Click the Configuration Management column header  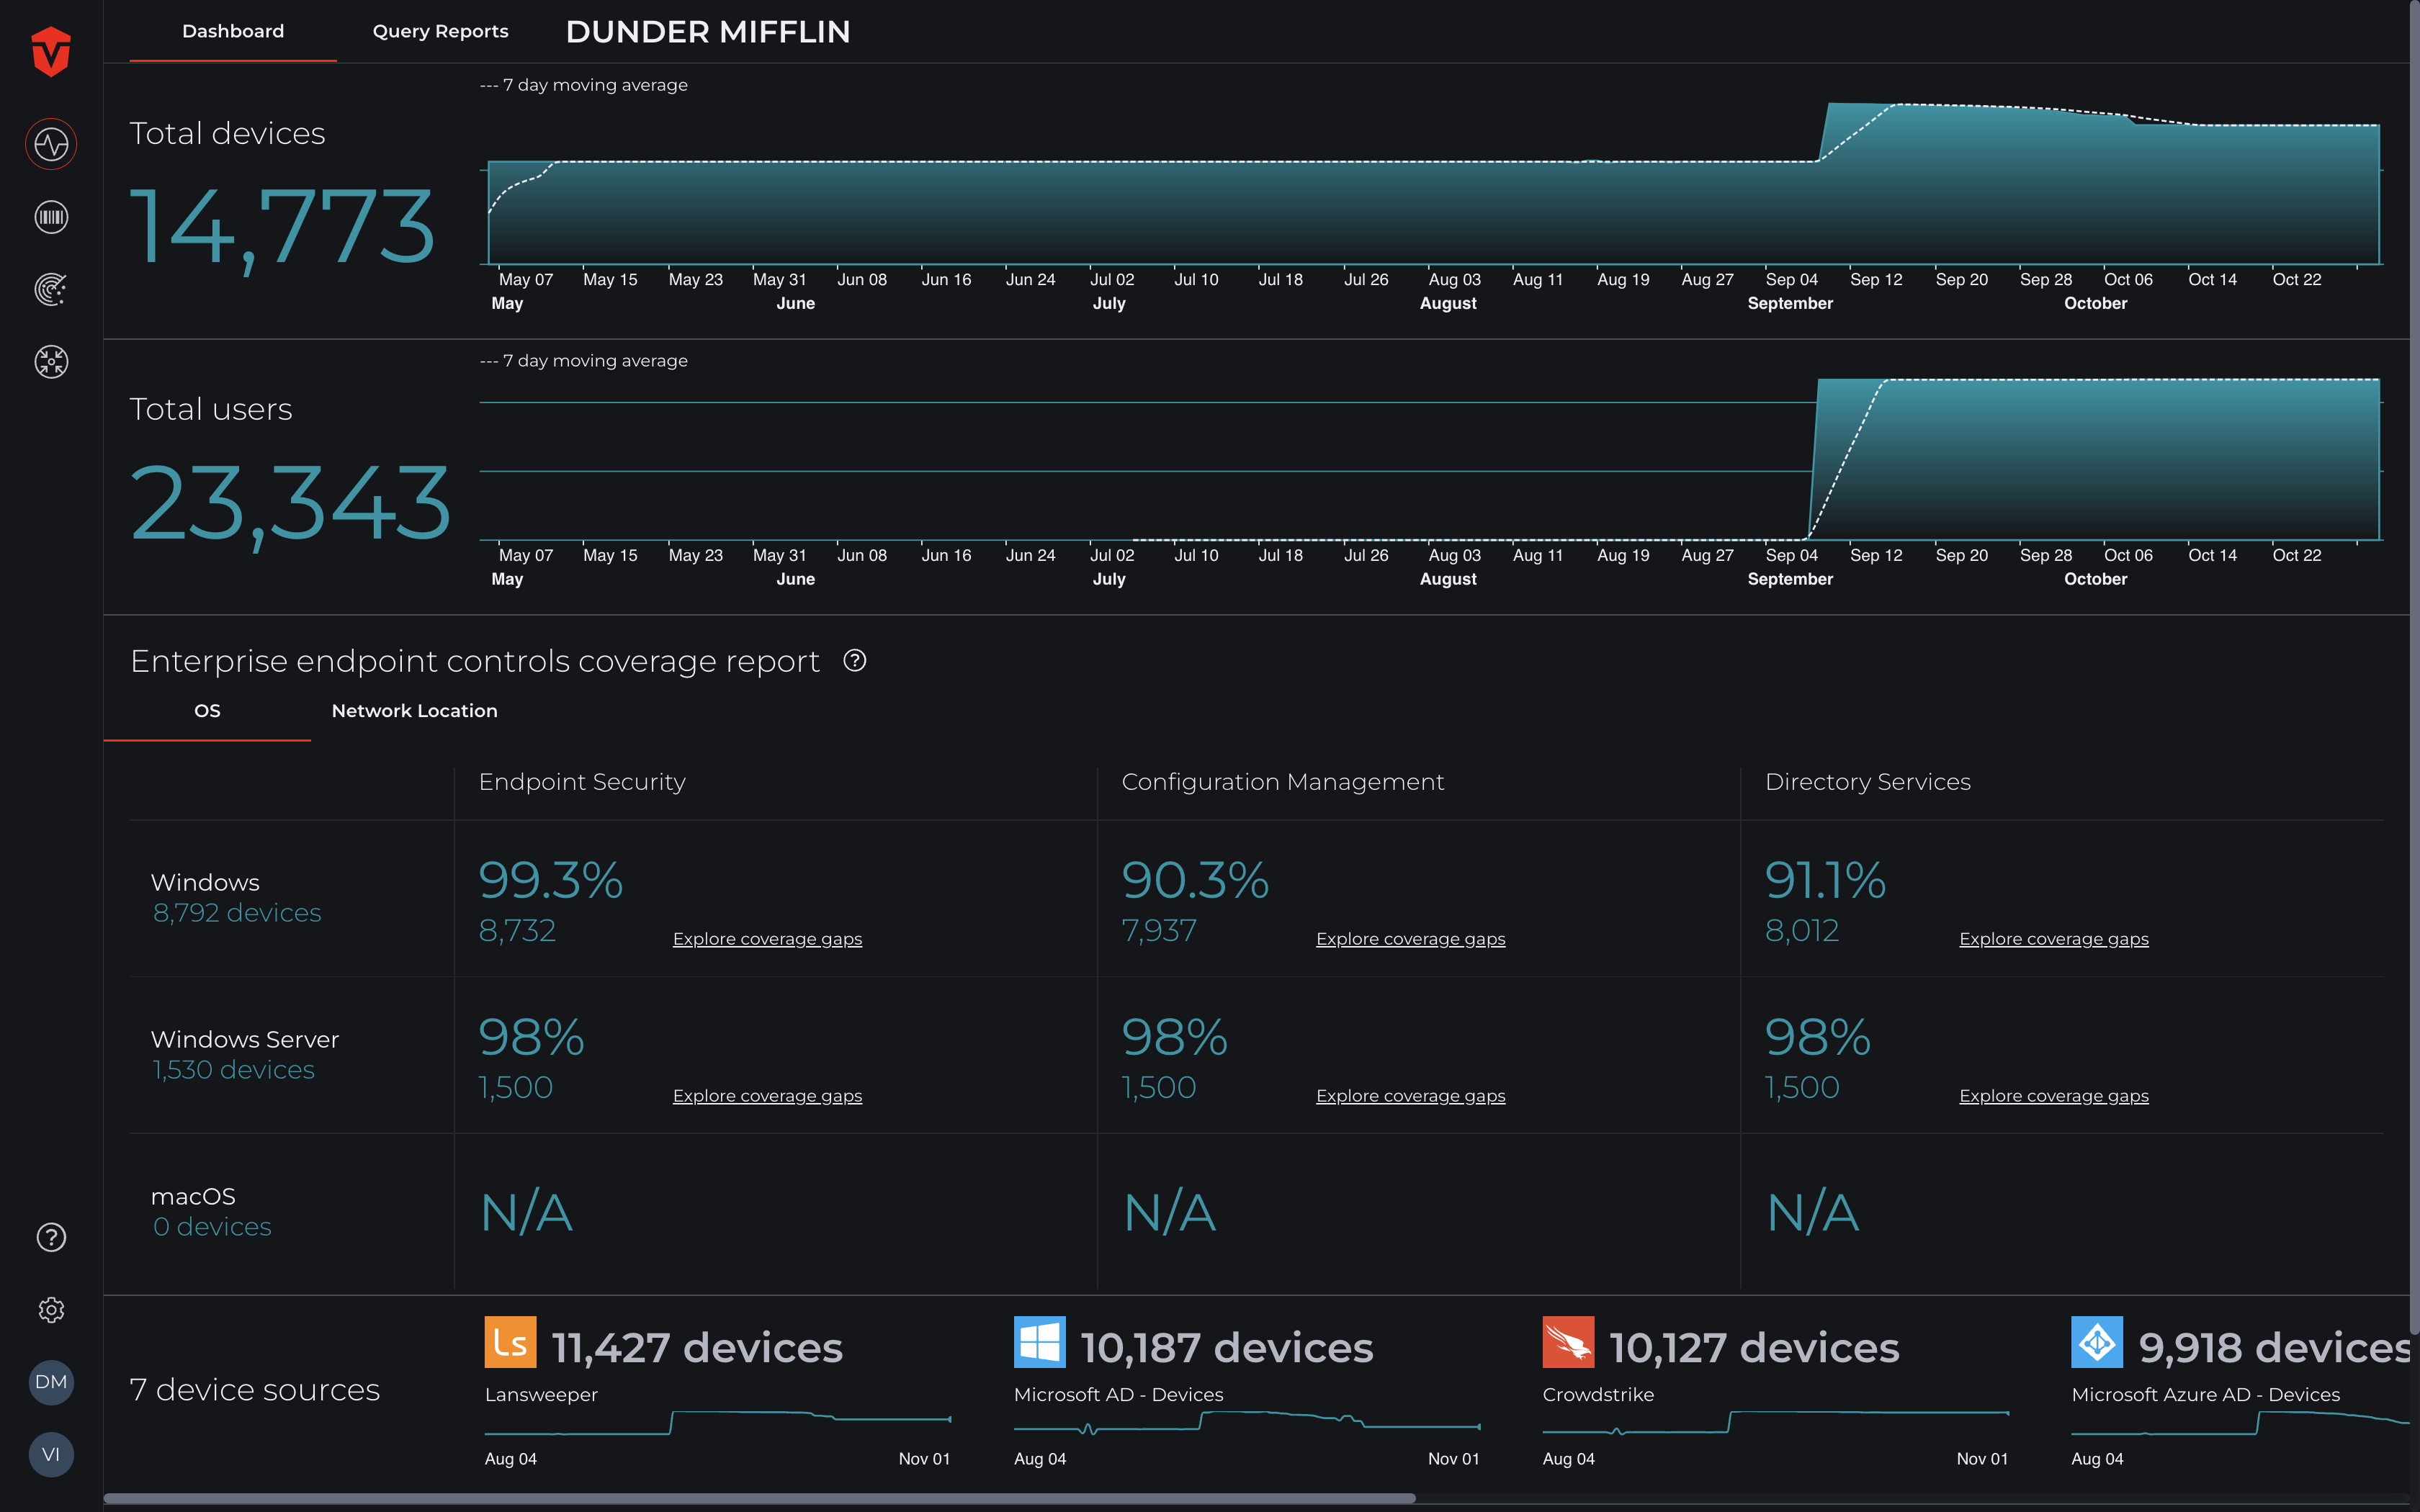pyautogui.click(x=1283, y=782)
